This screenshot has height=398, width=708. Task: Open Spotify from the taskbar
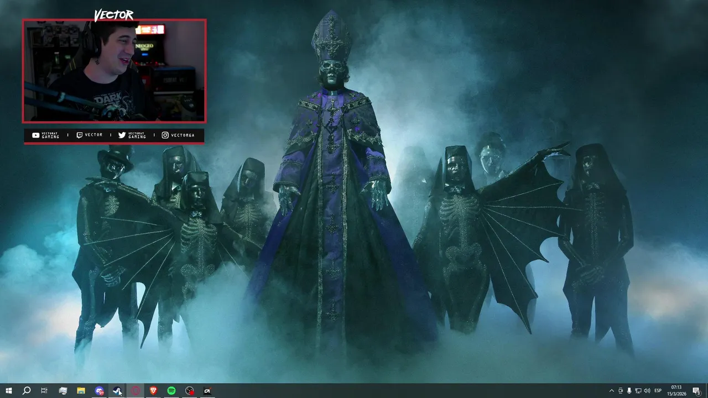171,391
